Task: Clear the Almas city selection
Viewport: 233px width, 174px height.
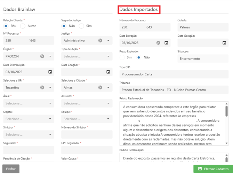Action: pos(100,88)
